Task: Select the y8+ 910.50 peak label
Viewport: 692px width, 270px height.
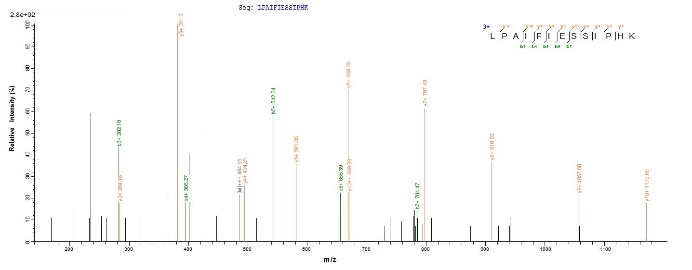Action: [x=492, y=147]
